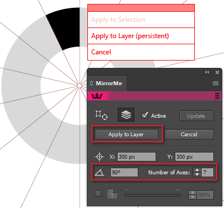Click the crown logo in the pink bar
Viewport: 224px width, 208px height.
pyautogui.click(x=97, y=96)
